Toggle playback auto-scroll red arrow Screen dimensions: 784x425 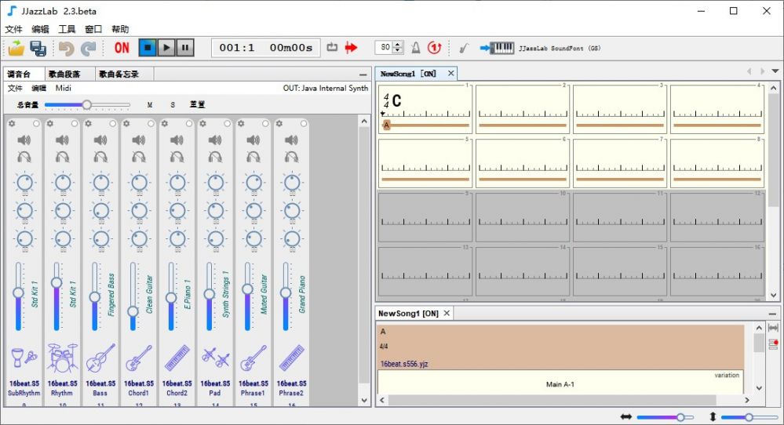pyautogui.click(x=352, y=48)
